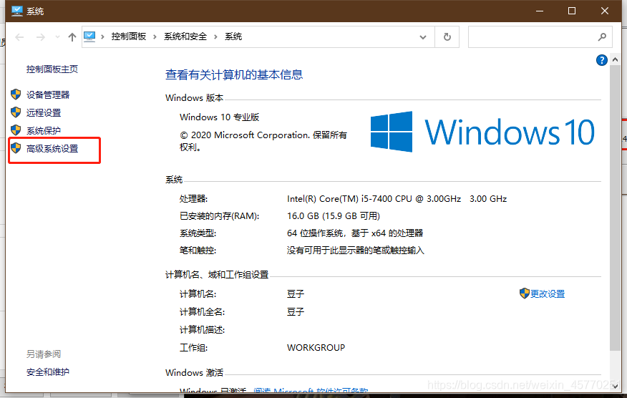
Task: Click the 处理器: label
Action: point(193,199)
